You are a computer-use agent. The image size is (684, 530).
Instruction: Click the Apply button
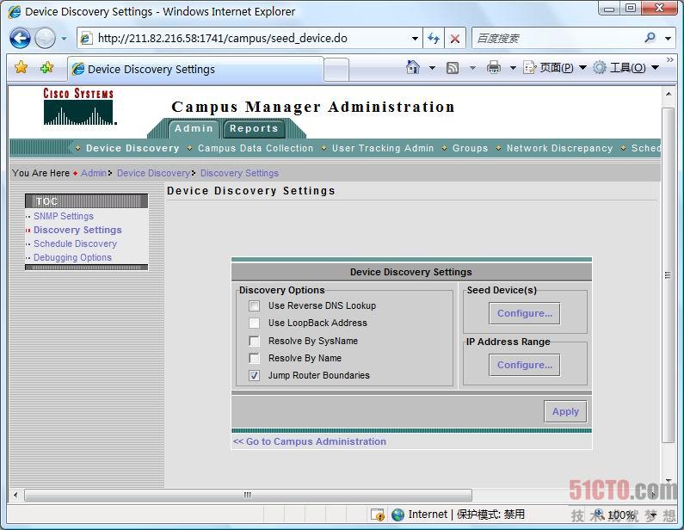tap(565, 411)
